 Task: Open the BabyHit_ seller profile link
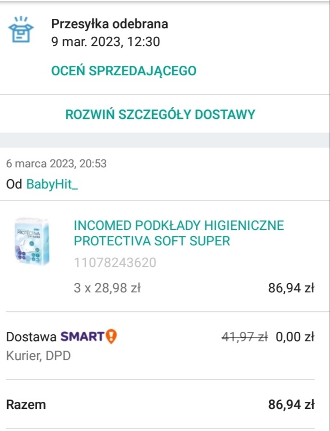(x=52, y=184)
